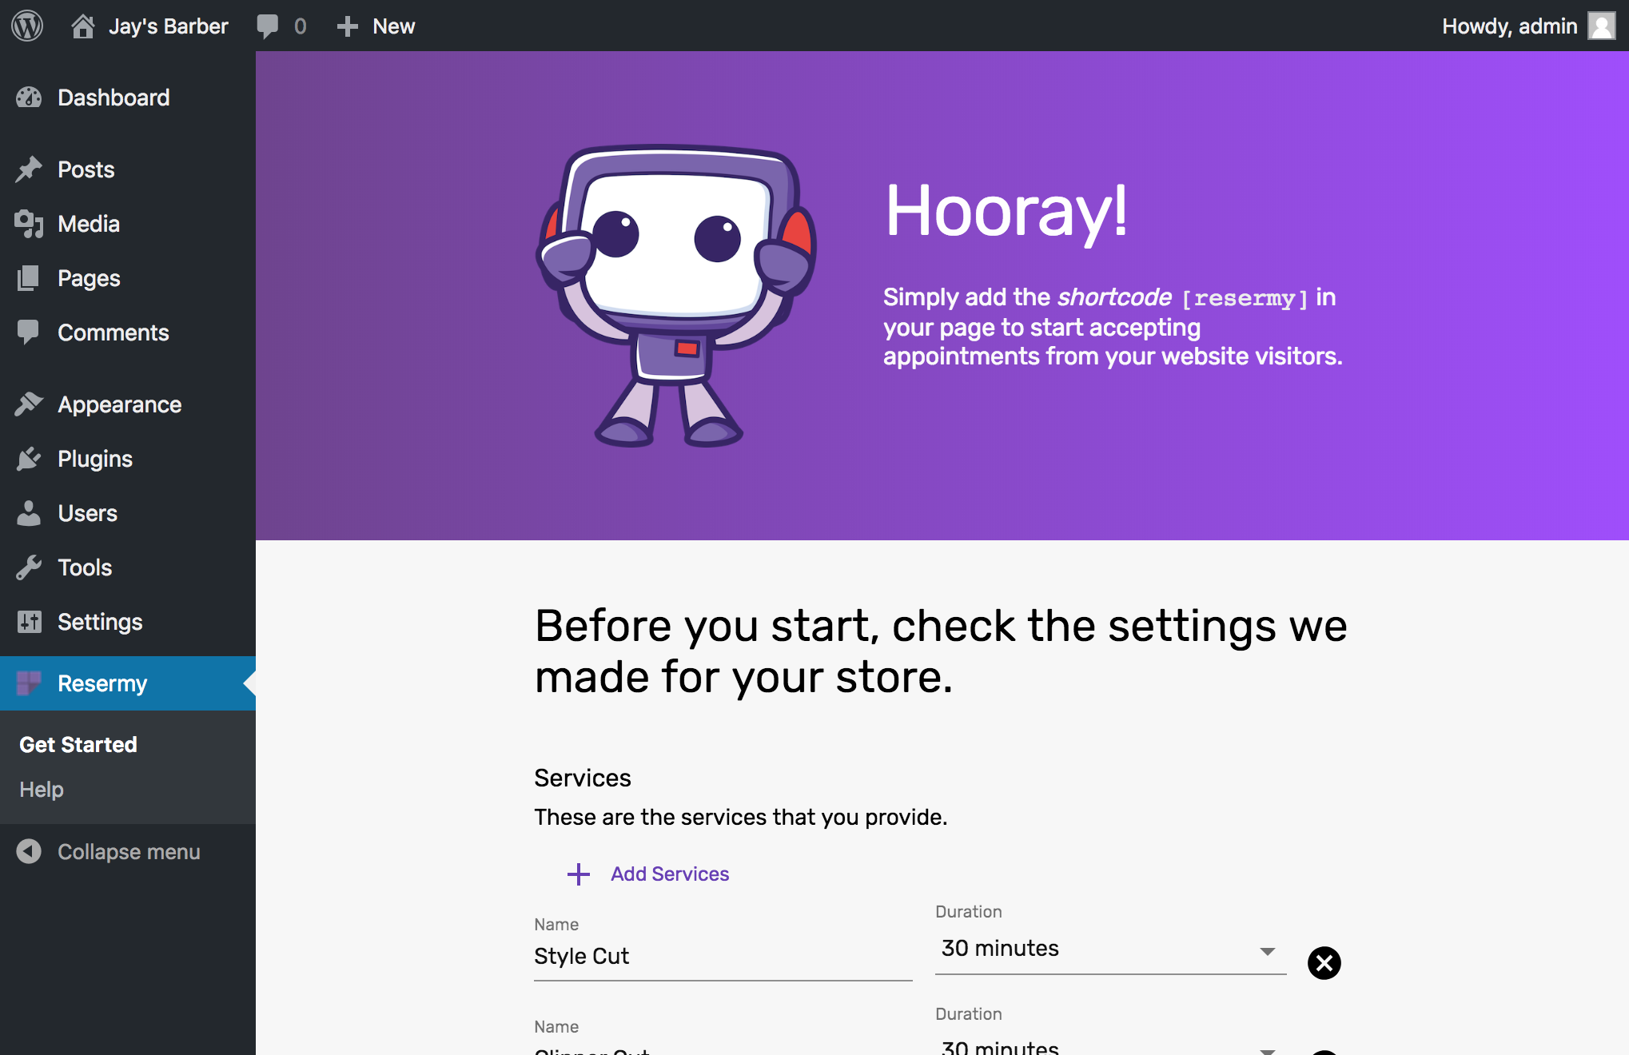Click the home icon beside Jay's Barber

click(x=82, y=26)
